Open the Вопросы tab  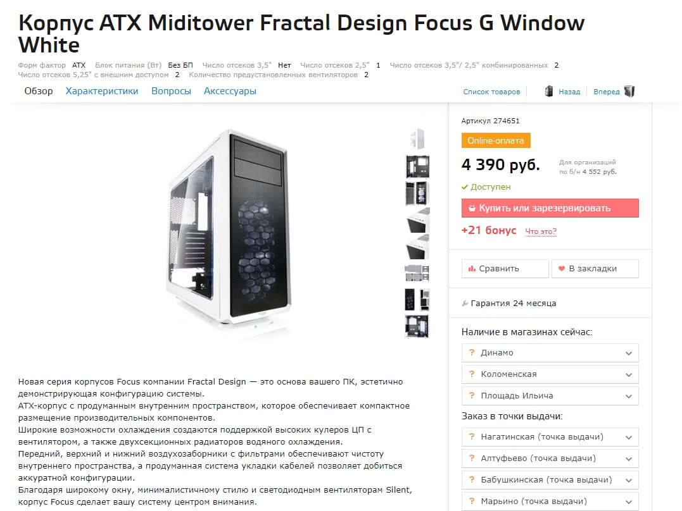click(x=171, y=91)
